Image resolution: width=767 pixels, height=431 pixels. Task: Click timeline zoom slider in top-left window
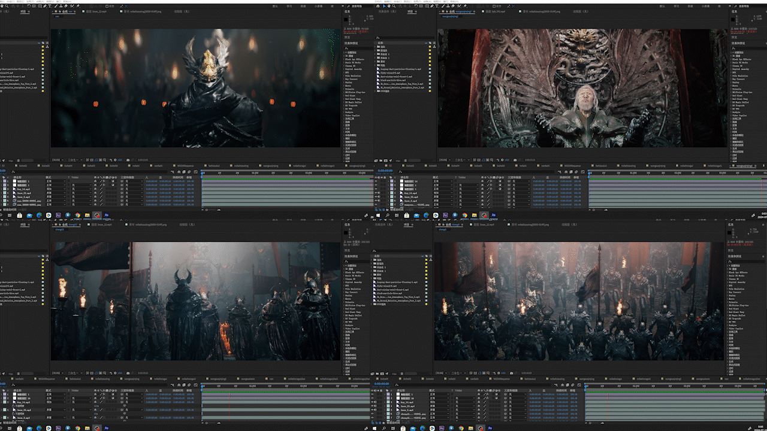tap(210, 210)
